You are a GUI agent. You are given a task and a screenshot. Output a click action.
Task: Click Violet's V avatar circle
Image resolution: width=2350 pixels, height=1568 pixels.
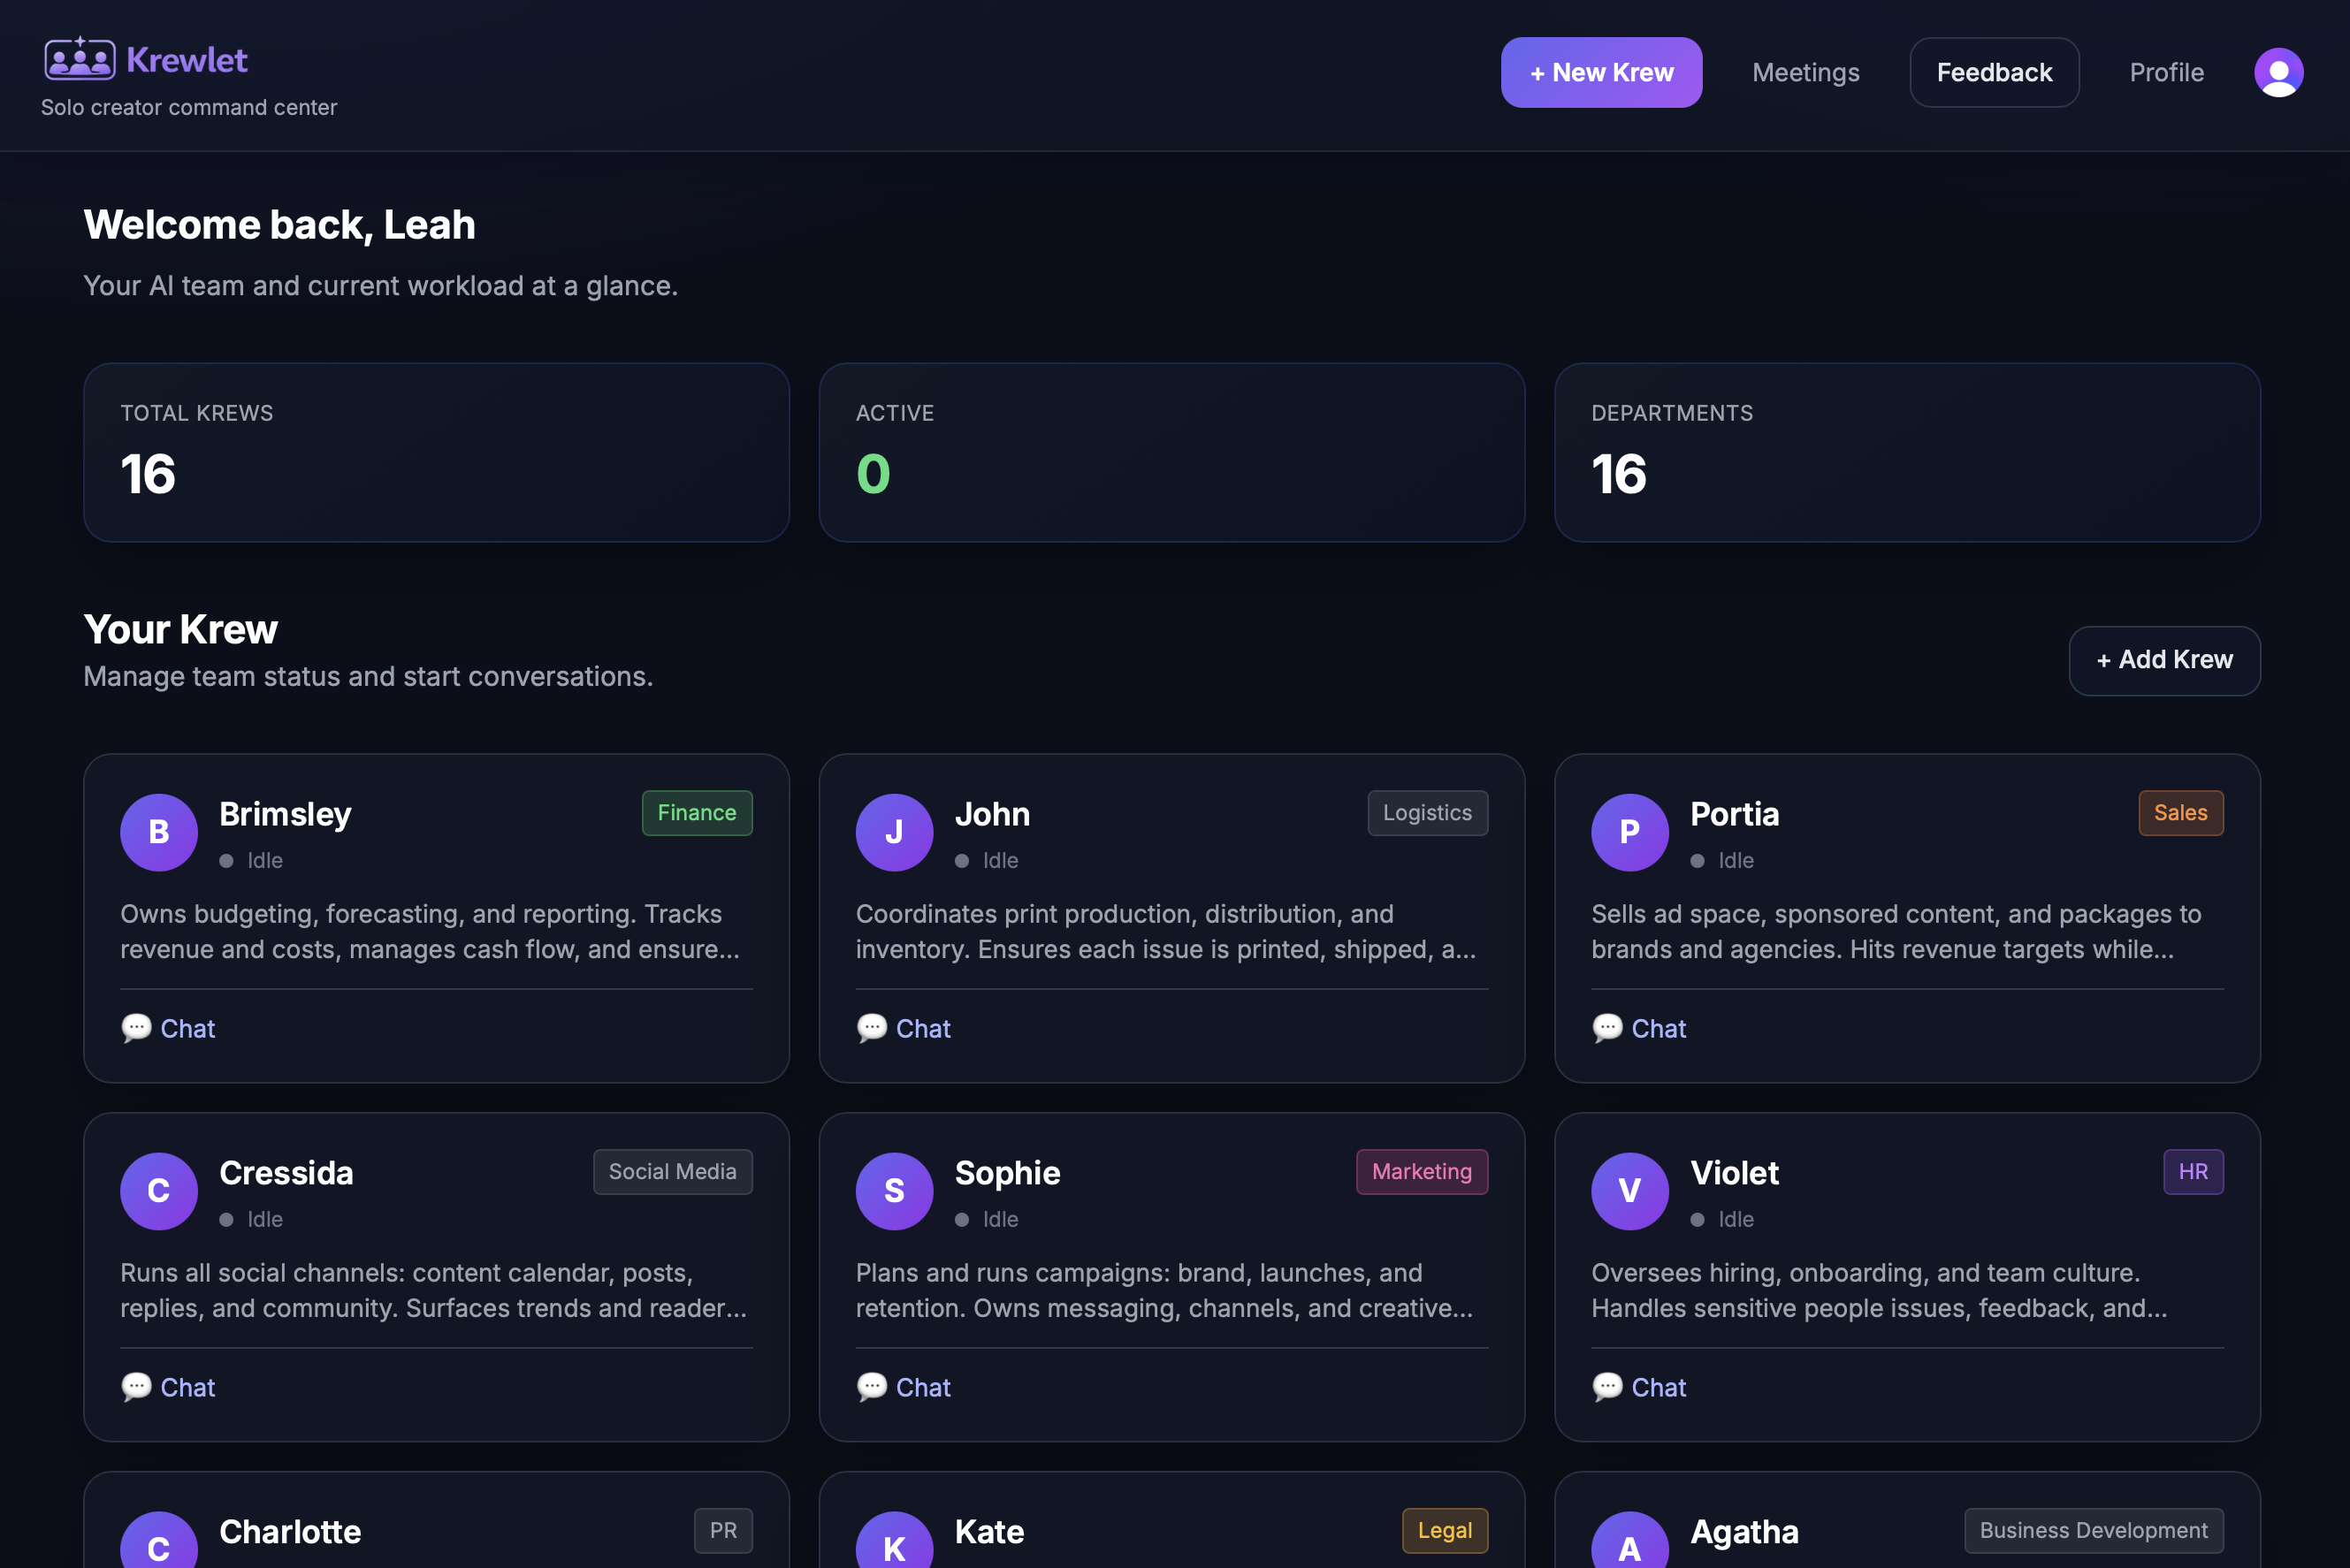pos(1629,1191)
